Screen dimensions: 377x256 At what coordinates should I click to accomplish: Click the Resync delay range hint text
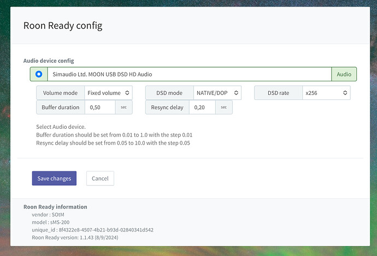tap(113, 143)
